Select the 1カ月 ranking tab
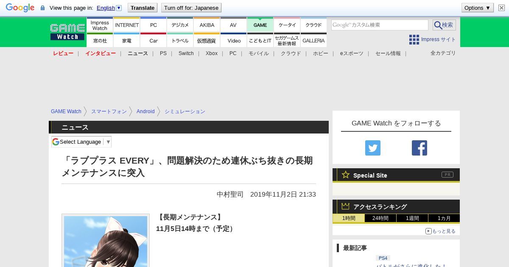This screenshot has height=267, width=509. click(444, 218)
